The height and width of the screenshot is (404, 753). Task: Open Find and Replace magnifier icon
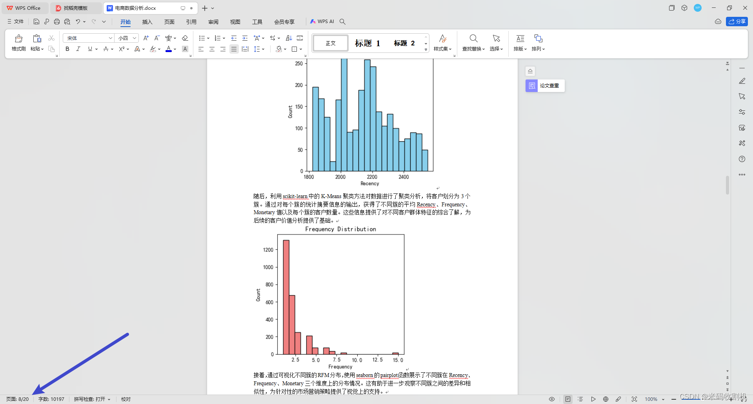[473, 38]
